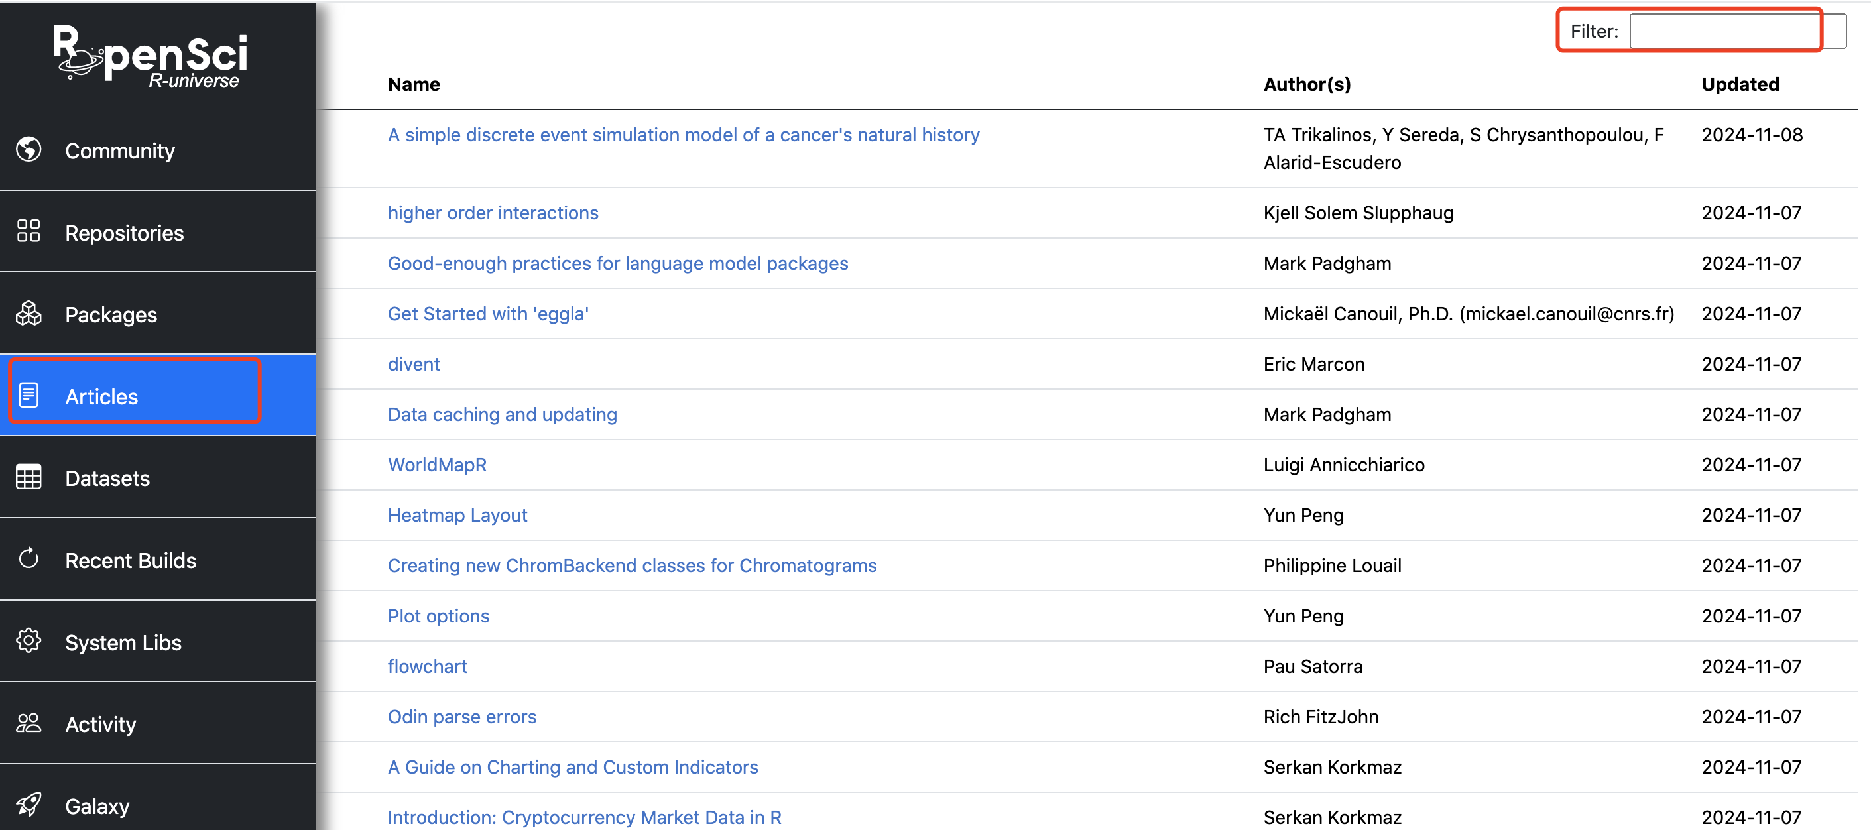Click the Community globe icon

pos(29,150)
